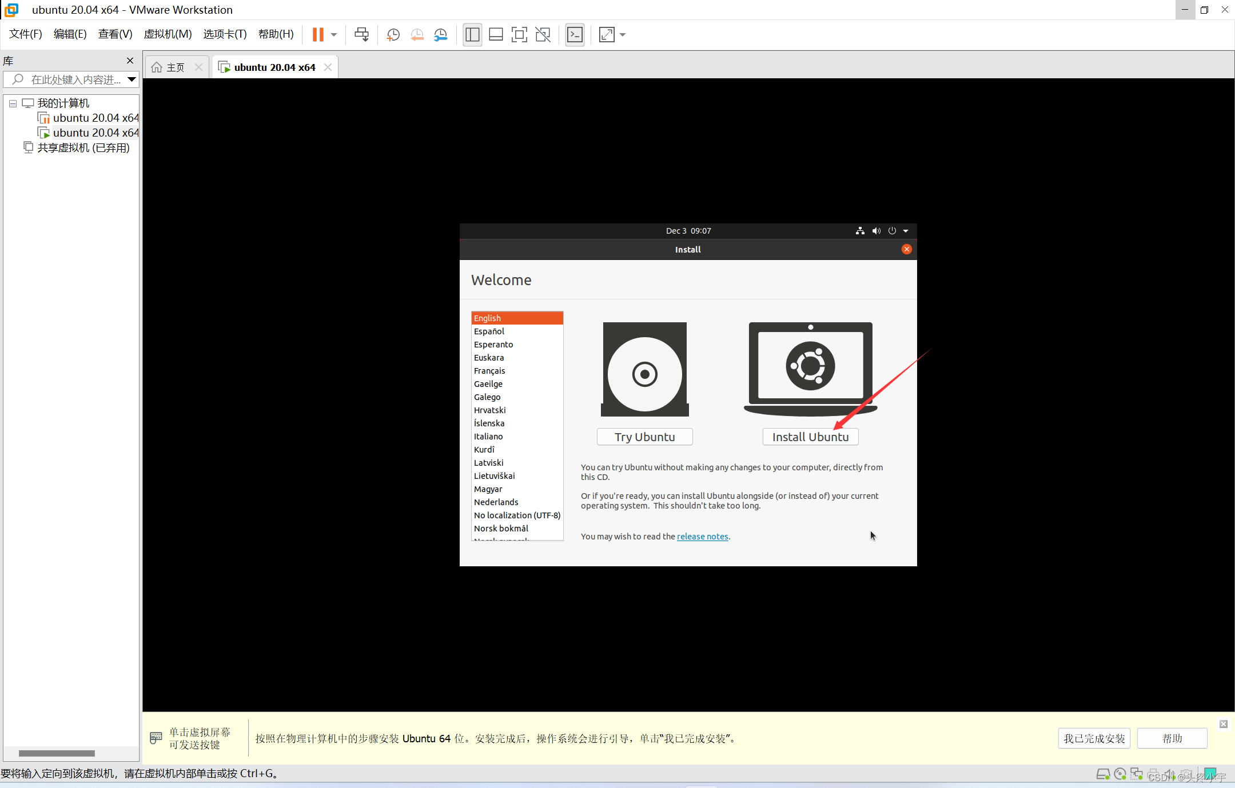Enter full screen mode icon

pos(519,35)
